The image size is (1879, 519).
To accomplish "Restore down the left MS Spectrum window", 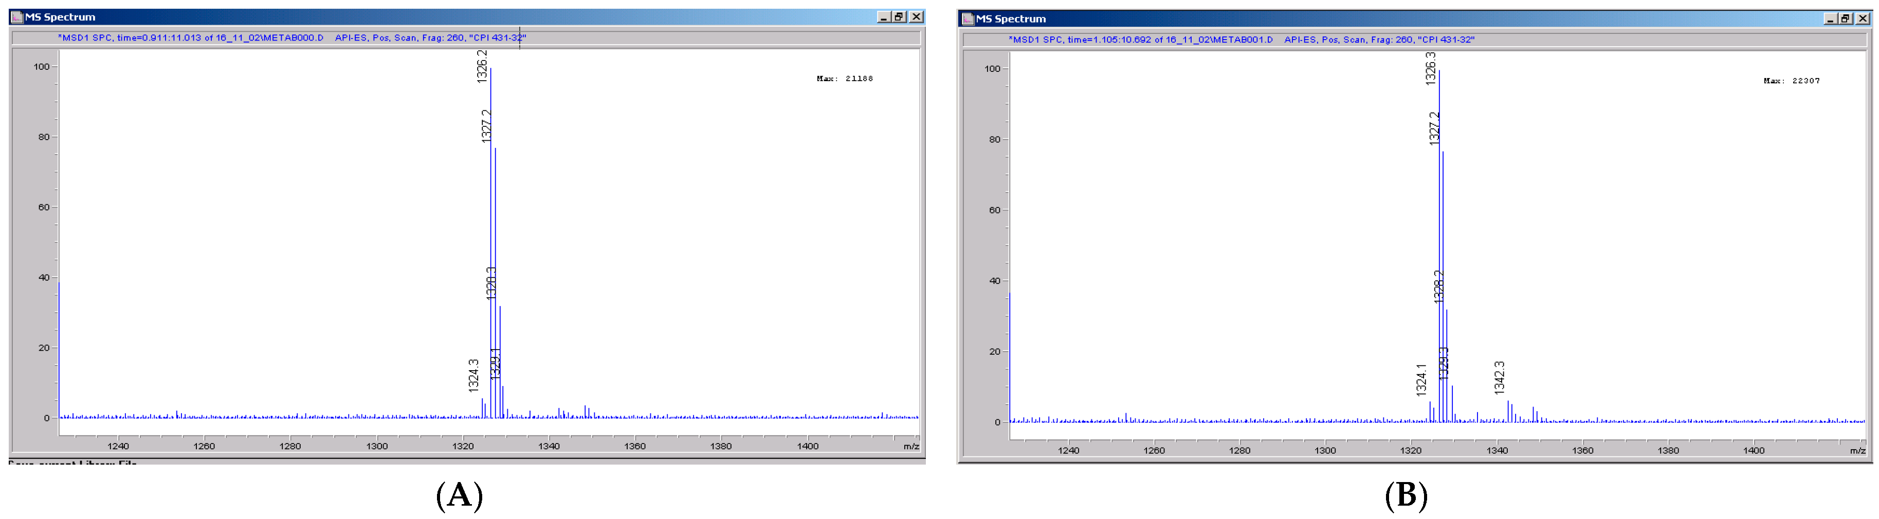I will click(899, 17).
